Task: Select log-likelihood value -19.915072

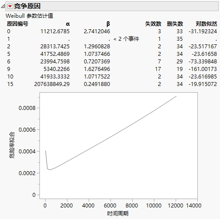Action: tap(203, 84)
